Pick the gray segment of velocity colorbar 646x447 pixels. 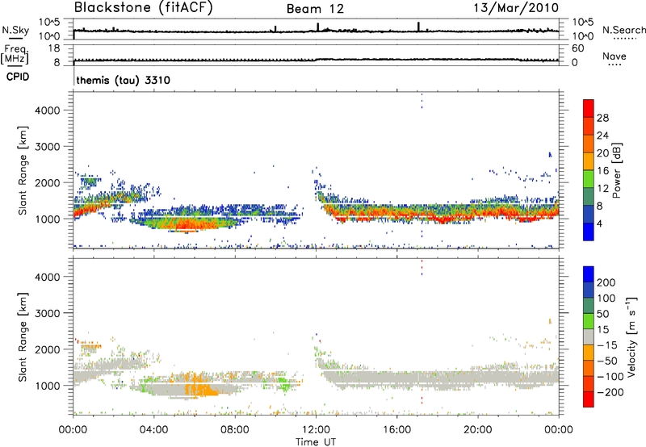point(589,337)
